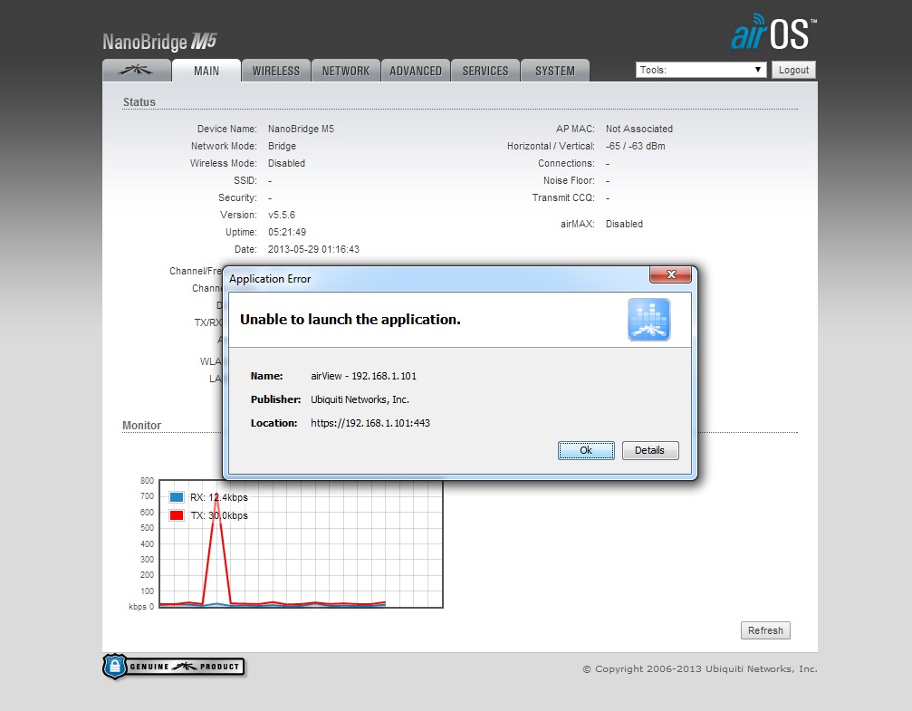Click the NanoBridge M5 product title

tap(159, 42)
